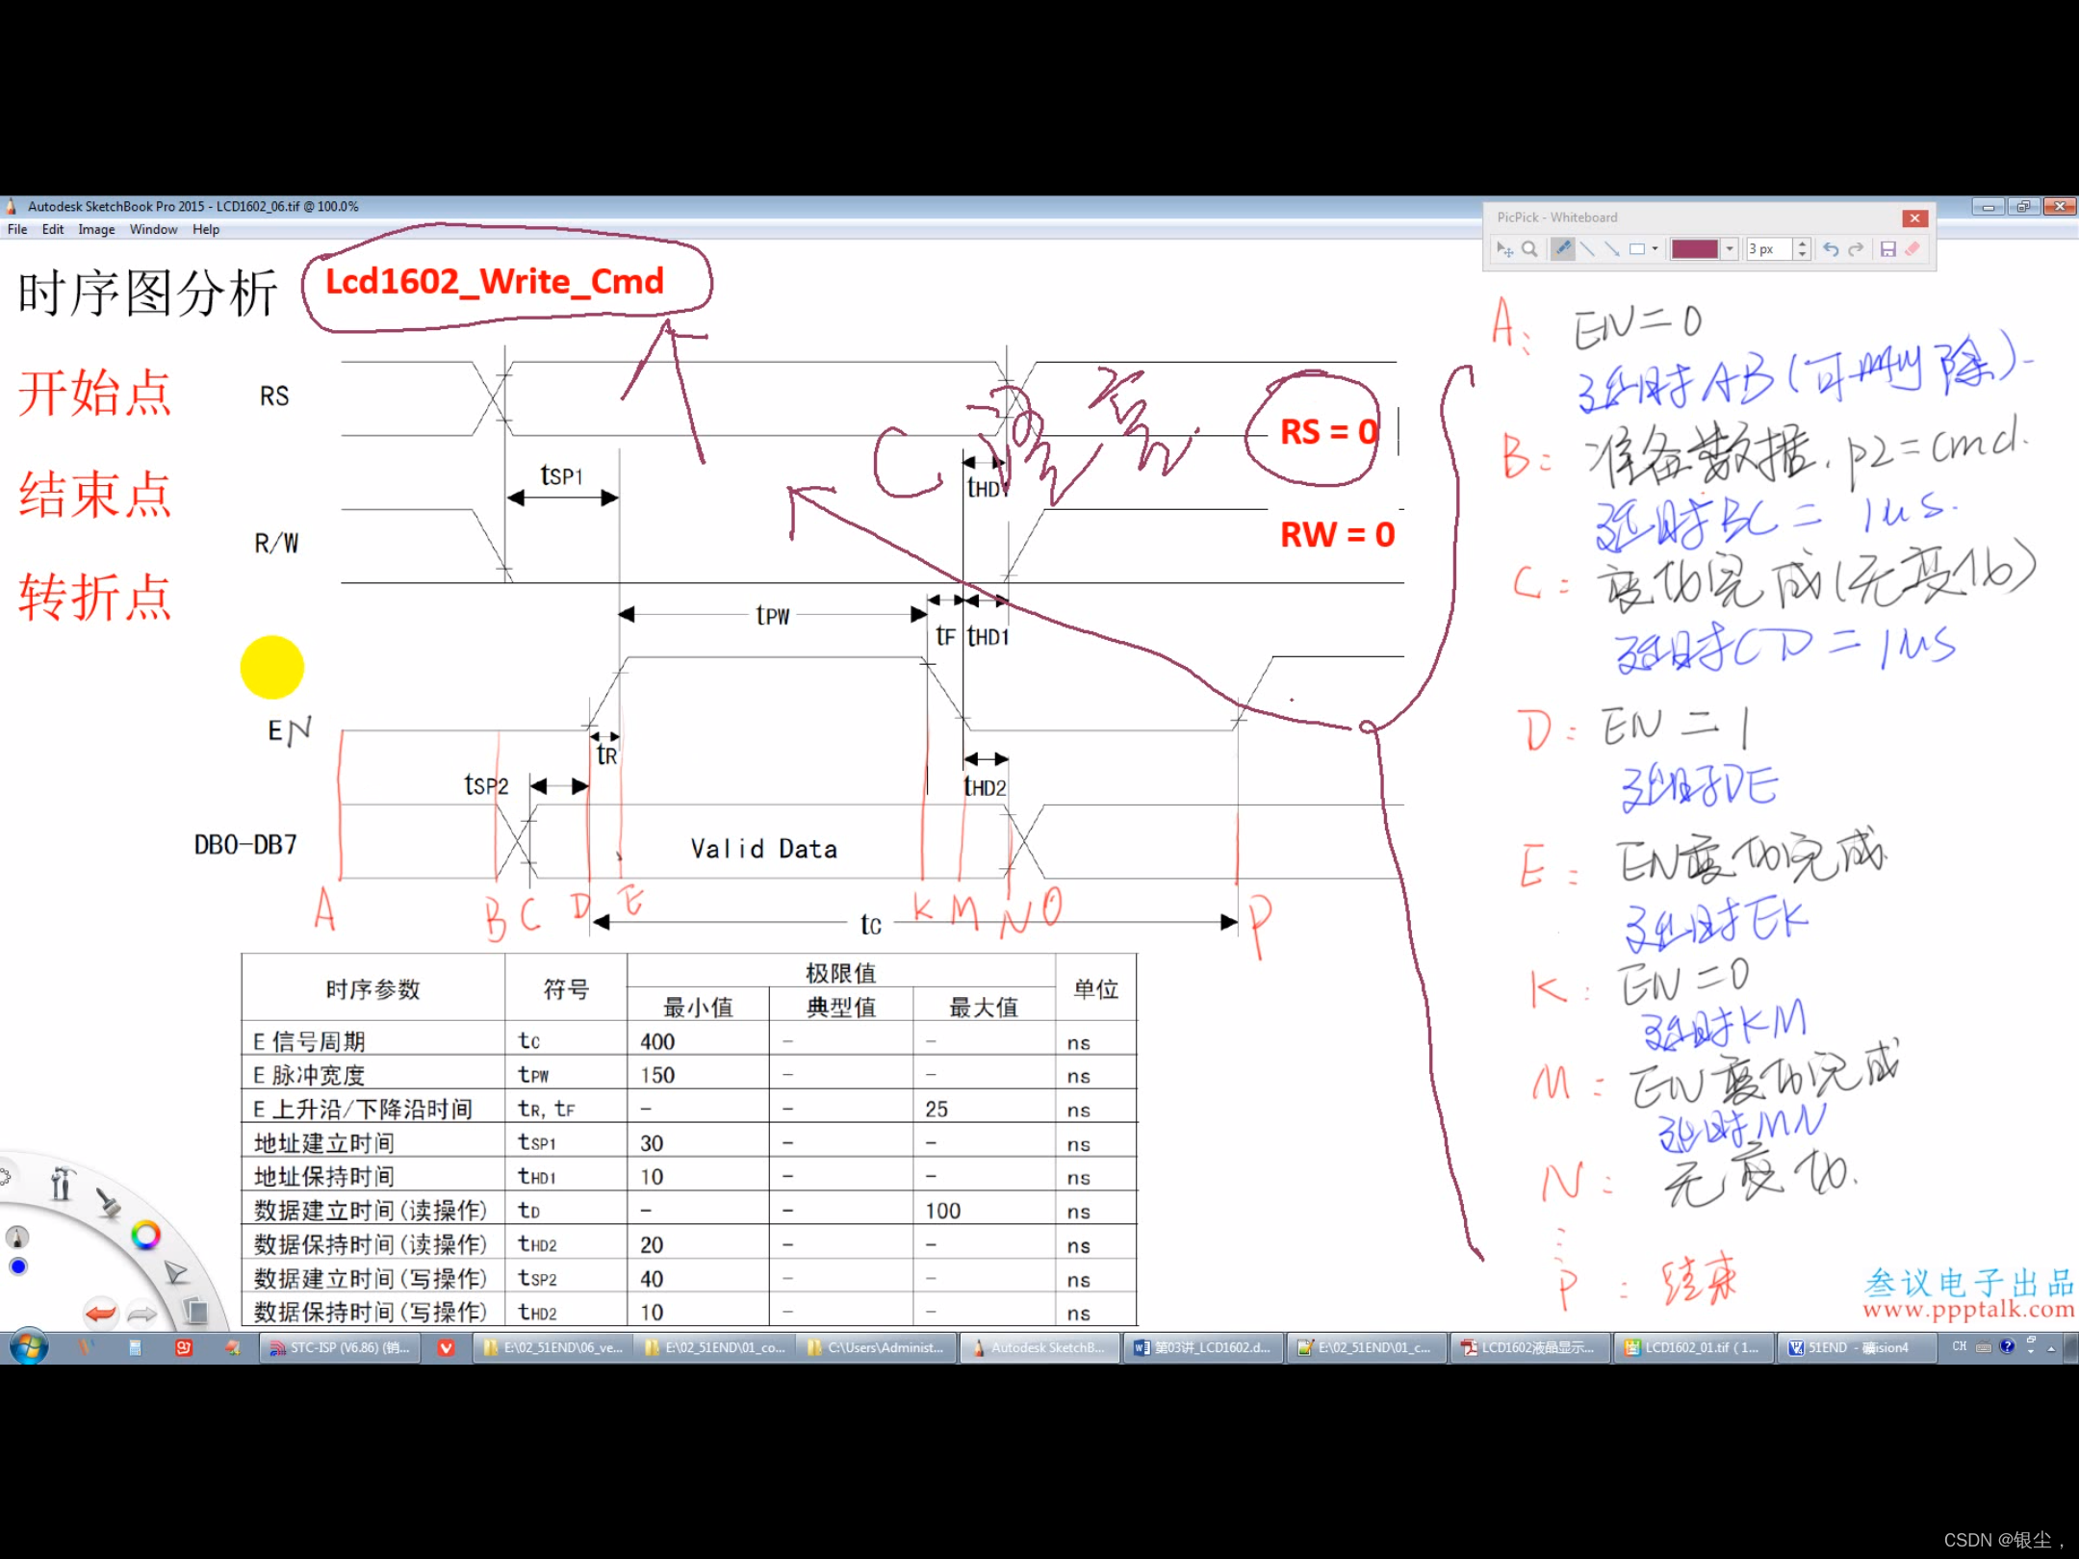Redo stroke in PicPick Whiteboard
2079x1559 pixels.
click(1856, 250)
